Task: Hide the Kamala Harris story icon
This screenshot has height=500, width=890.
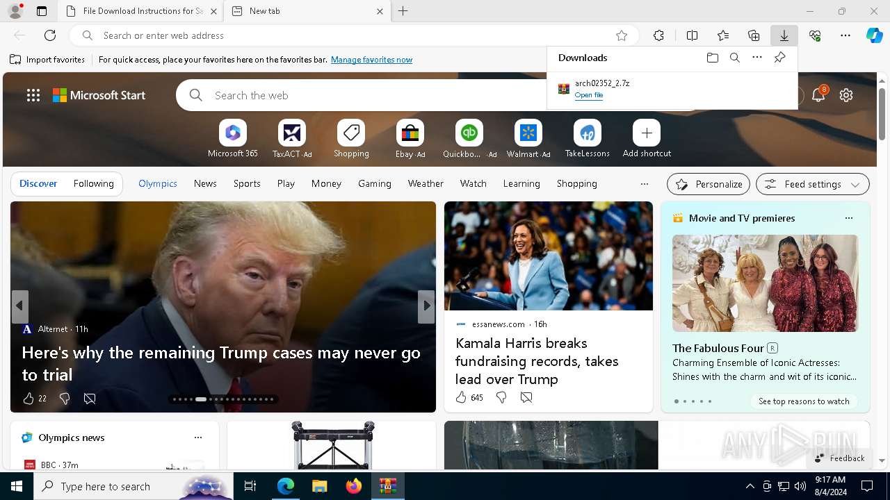Action: [526, 397]
